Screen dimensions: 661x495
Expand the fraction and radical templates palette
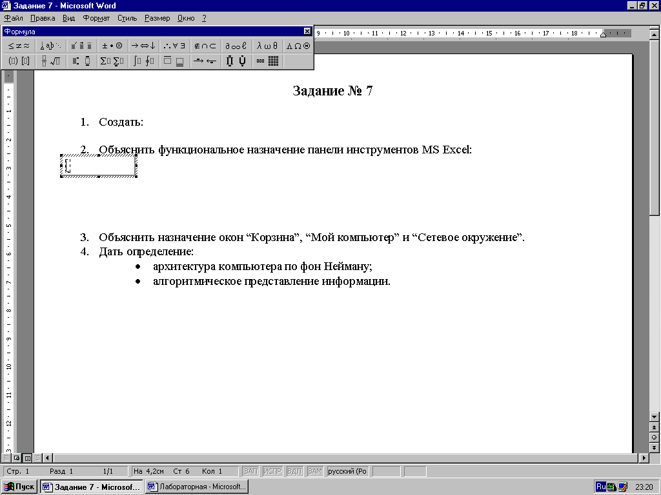(50, 61)
